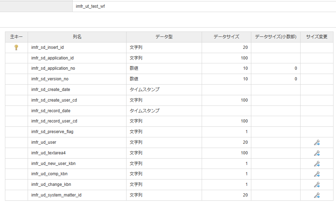Click wrench icon for imfr_ud_change_kbn
The width and height of the screenshot is (336, 205).
pyautogui.click(x=317, y=184)
